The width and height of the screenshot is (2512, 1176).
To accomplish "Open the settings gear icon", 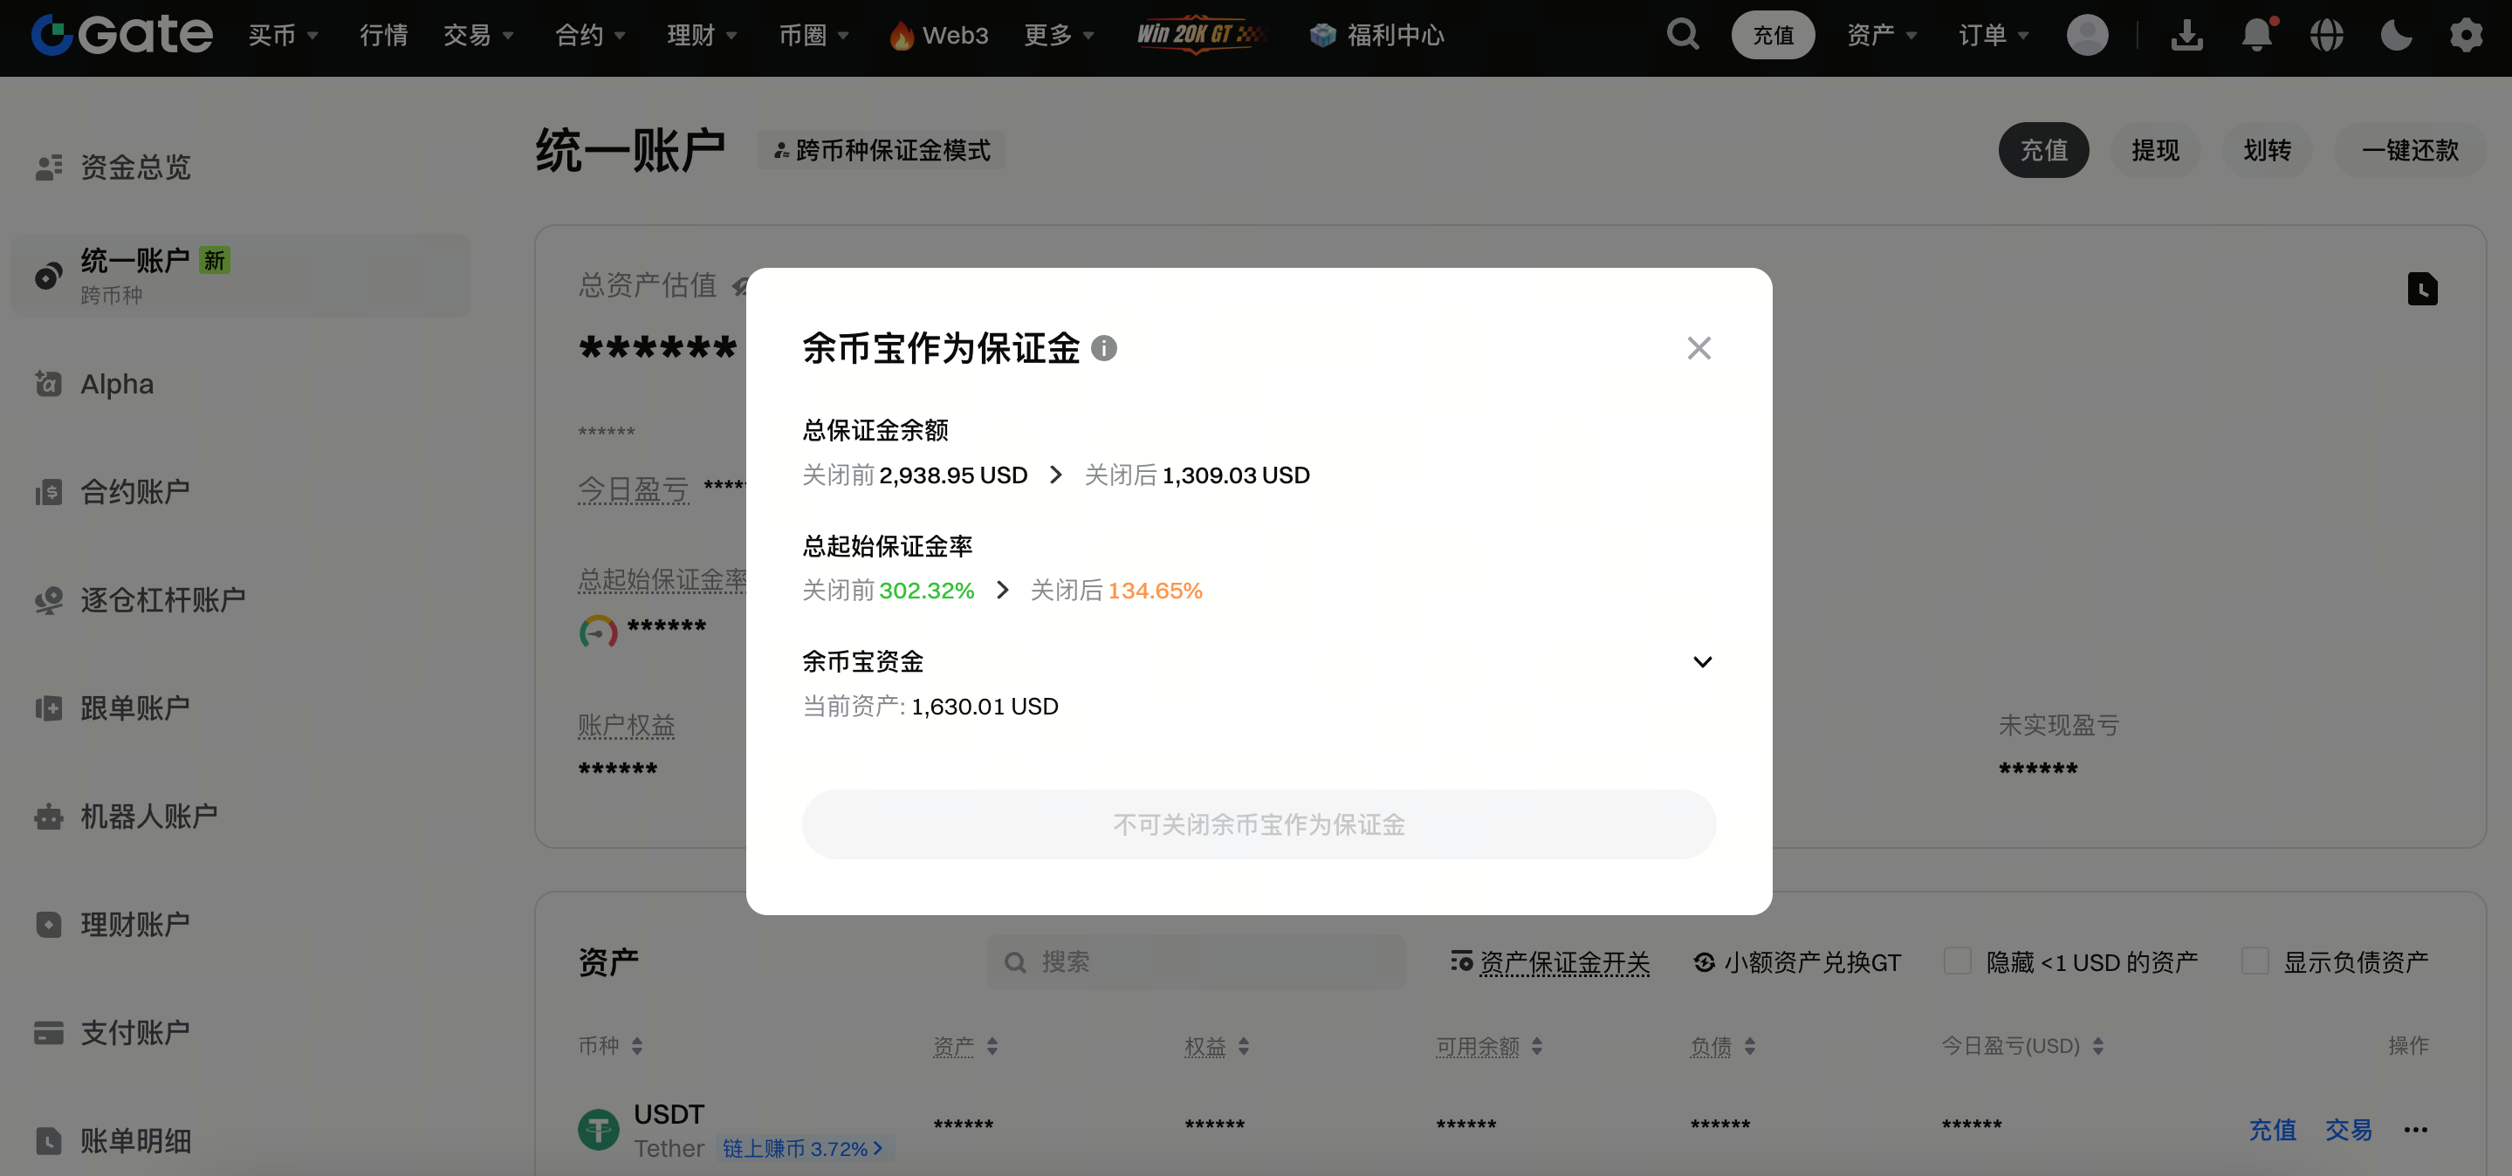I will point(2466,35).
